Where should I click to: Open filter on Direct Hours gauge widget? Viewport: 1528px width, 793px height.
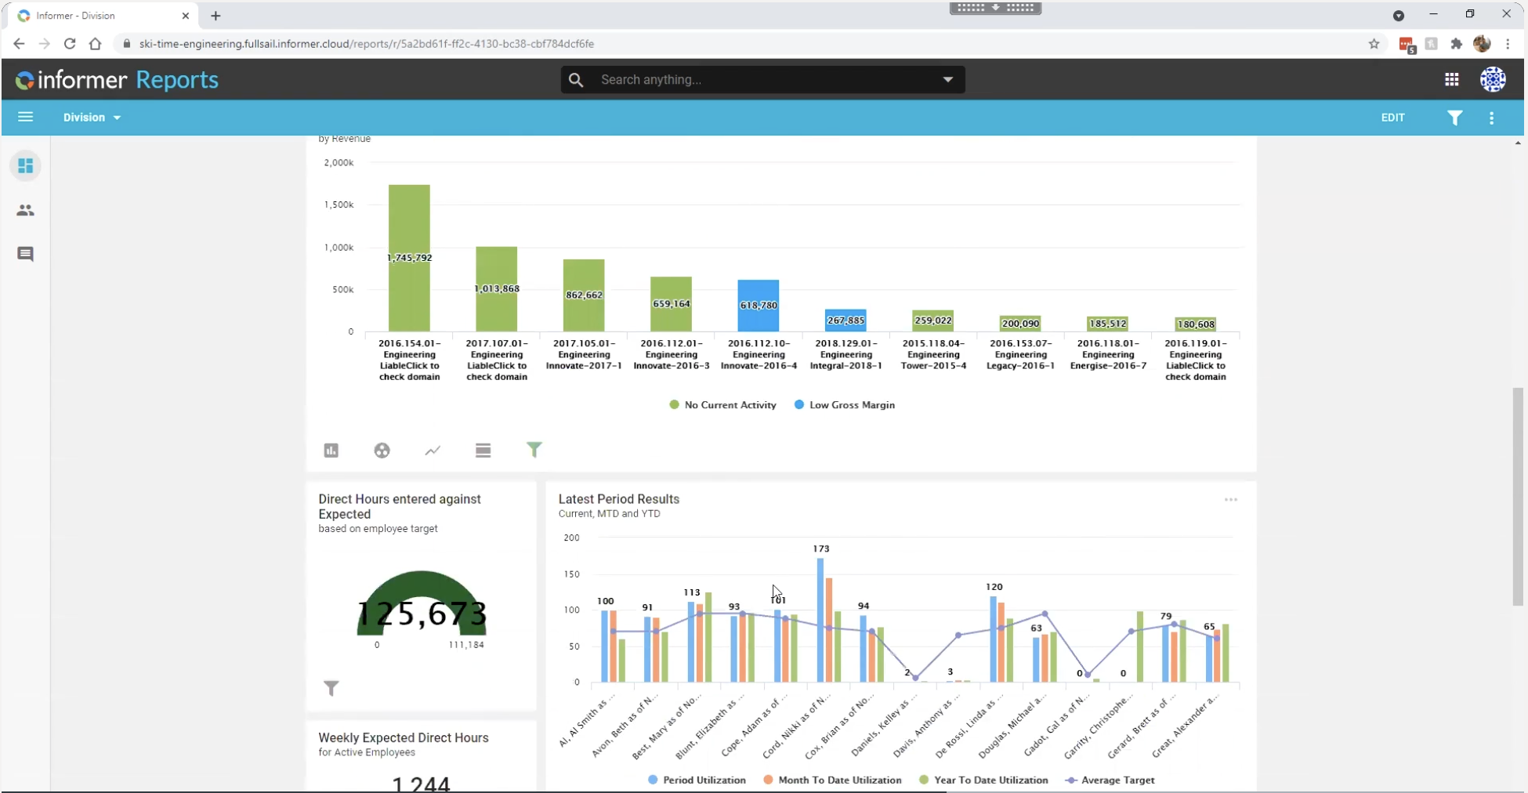tap(331, 688)
